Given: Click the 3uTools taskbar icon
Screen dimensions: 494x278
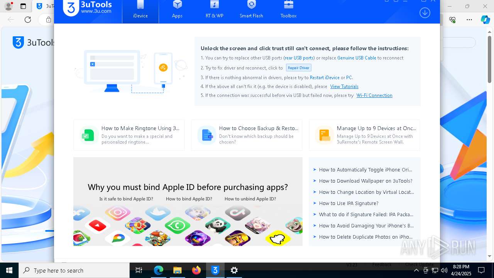Looking at the screenshot, I should click(x=215, y=270).
